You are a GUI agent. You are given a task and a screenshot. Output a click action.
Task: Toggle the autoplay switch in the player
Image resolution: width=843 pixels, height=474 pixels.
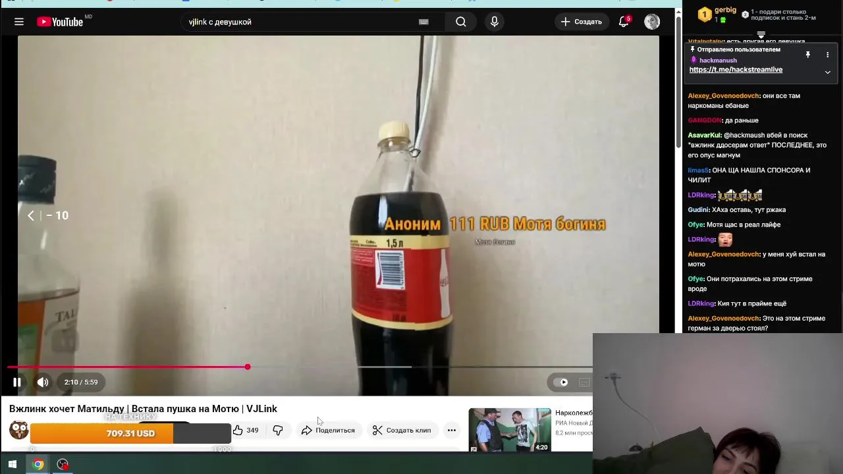coord(561,382)
